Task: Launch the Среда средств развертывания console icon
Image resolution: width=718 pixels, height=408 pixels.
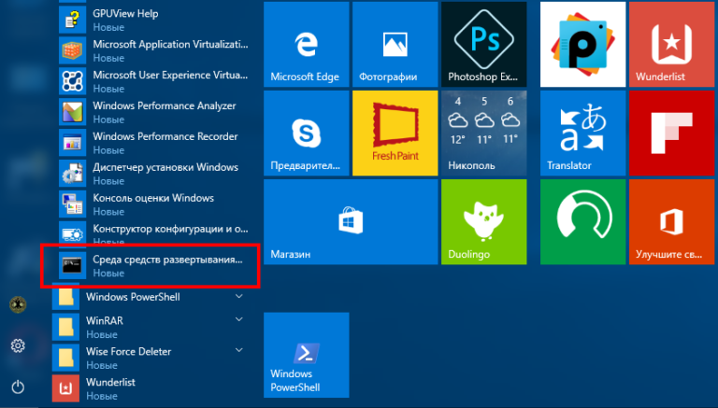Action: coord(72,265)
